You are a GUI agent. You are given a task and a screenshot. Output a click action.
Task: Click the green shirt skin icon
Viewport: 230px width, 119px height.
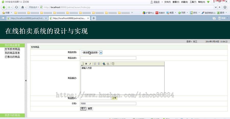(x=208, y=2)
